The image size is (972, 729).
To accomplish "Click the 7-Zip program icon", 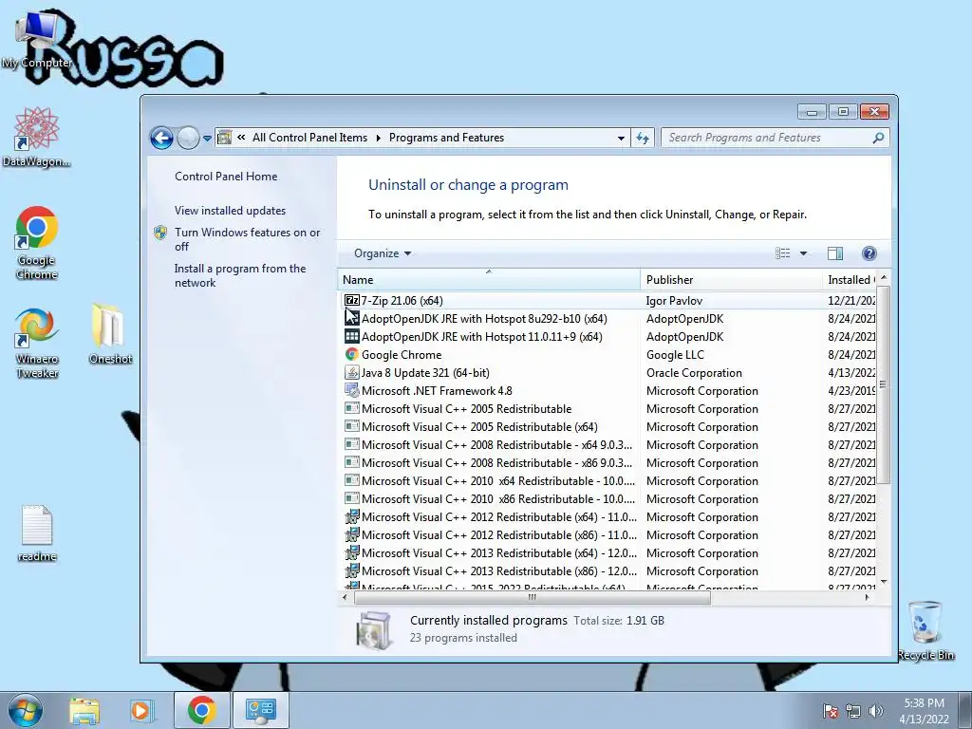I will click(351, 301).
